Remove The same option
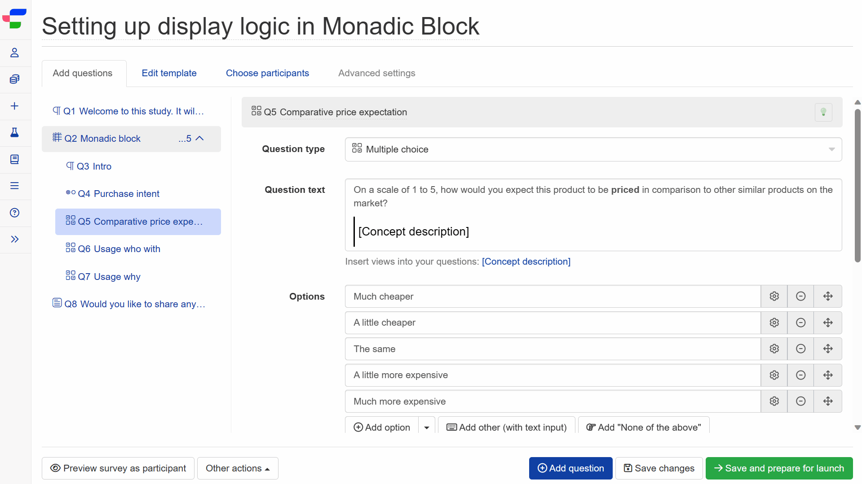This screenshot has height=484, width=862. [x=800, y=349]
